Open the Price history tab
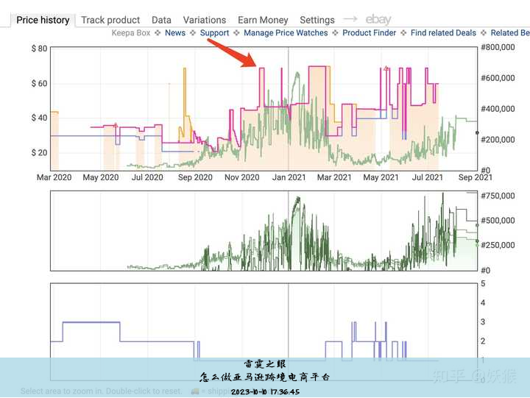This screenshot has width=530, height=398. (43, 21)
